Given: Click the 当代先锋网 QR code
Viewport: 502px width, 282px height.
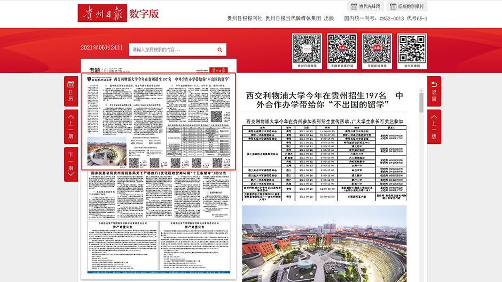Looking at the screenshot, I should pos(412,51).
